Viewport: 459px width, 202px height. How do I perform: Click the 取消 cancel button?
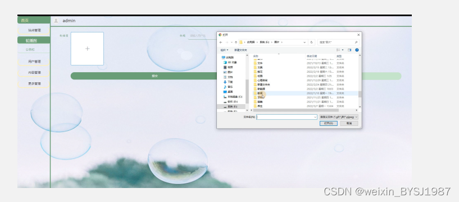coord(349,123)
